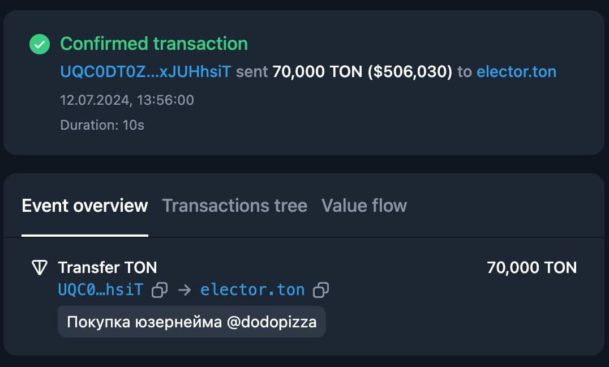Open sender UQC0DT0Z...xJUHhsiT address link
Screen dimensions: 609x367
click(145, 72)
